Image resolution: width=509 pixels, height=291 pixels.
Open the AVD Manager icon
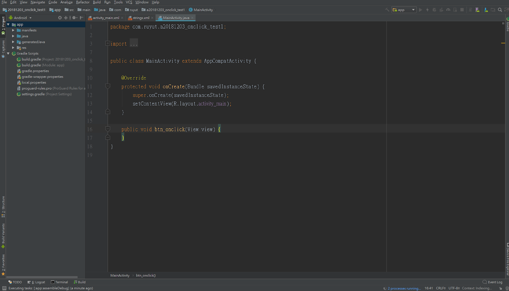pos(478,10)
